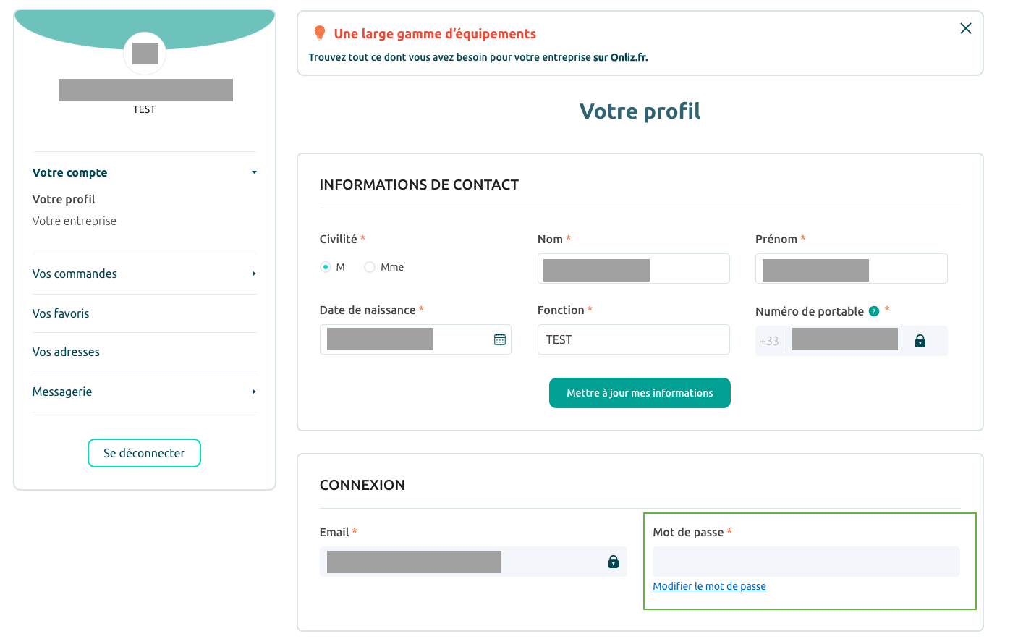
Task: Expand the Messagerie submenu arrow
Action: 254,392
